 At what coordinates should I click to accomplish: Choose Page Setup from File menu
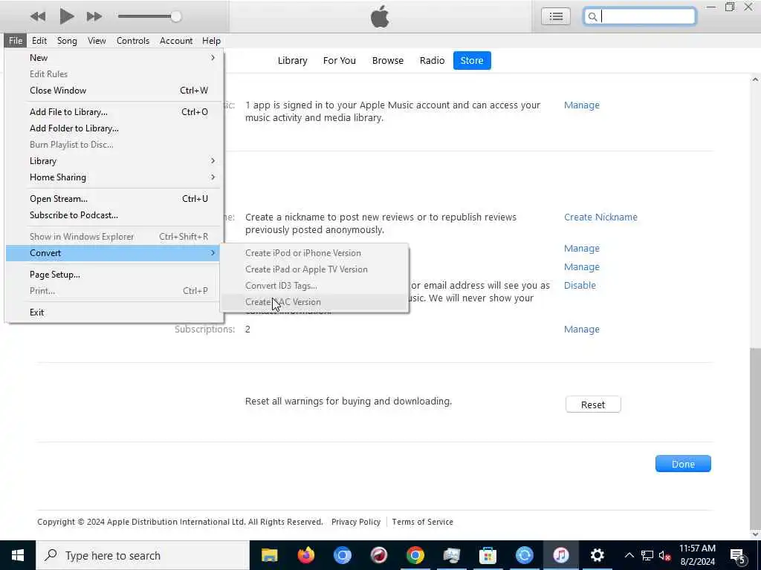pos(114,275)
